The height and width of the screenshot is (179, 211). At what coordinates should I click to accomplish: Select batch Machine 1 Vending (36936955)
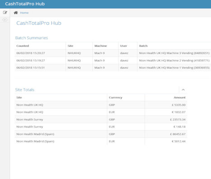[x=174, y=67]
